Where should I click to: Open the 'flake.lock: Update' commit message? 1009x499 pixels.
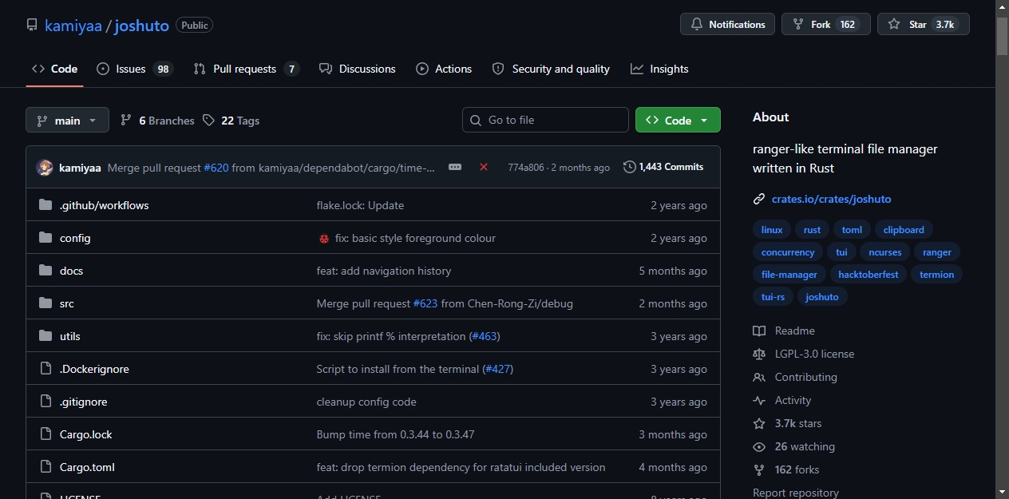[x=360, y=205]
